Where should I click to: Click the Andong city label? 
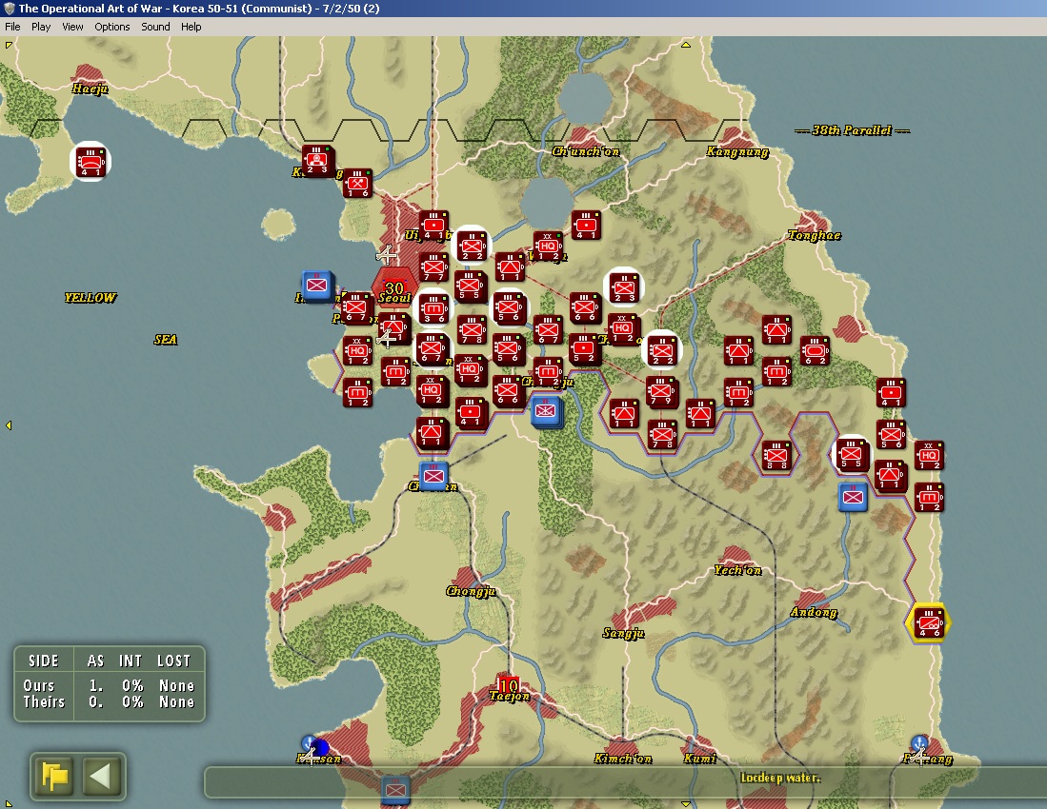tap(814, 612)
